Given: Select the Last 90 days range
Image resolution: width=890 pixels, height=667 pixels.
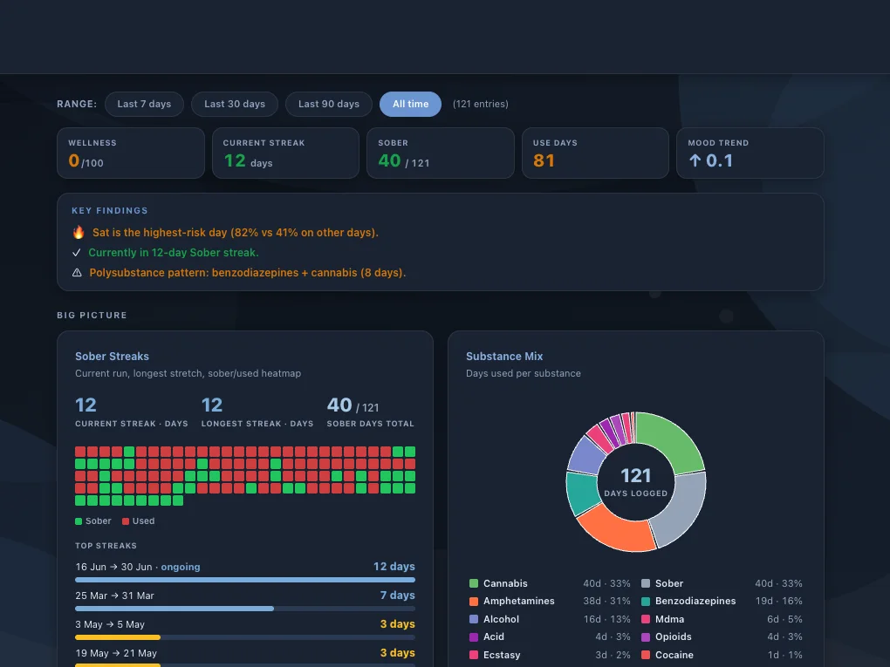Looking at the screenshot, I should [329, 104].
